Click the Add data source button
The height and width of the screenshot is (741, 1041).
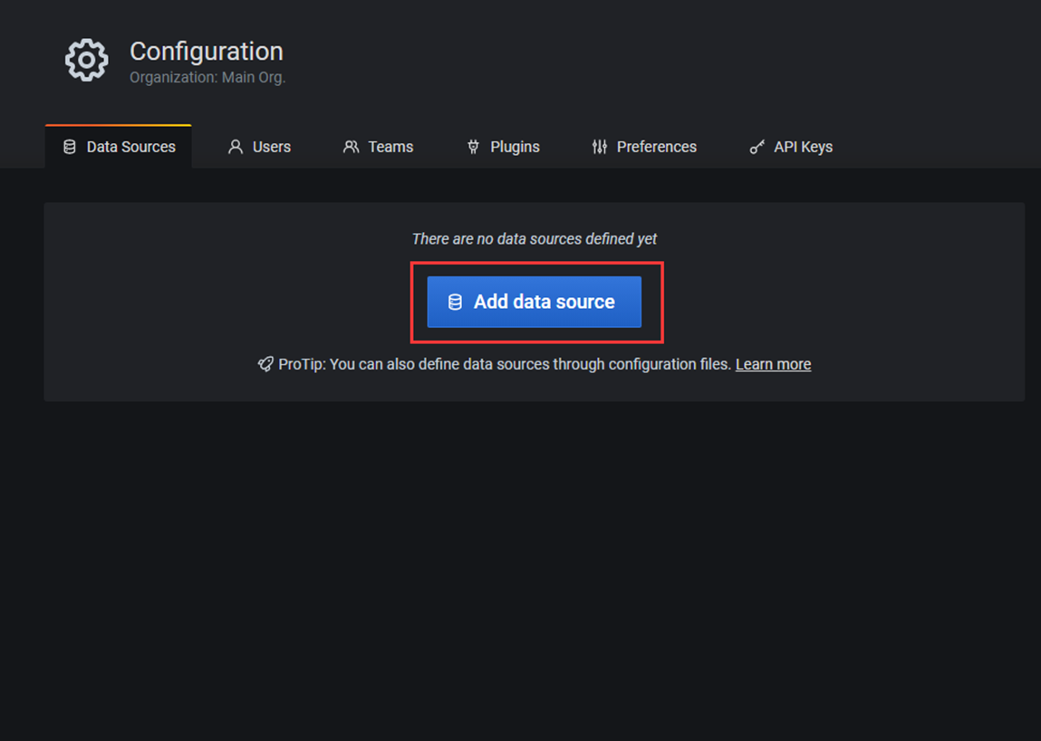click(x=534, y=302)
